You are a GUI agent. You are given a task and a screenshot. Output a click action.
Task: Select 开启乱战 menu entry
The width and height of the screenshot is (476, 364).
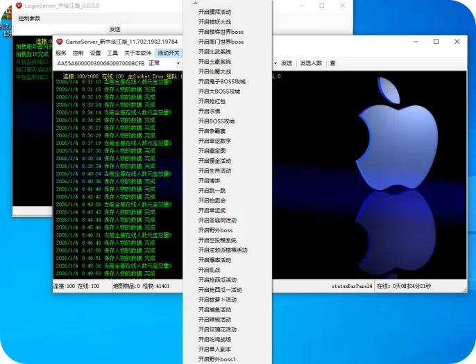click(x=209, y=270)
